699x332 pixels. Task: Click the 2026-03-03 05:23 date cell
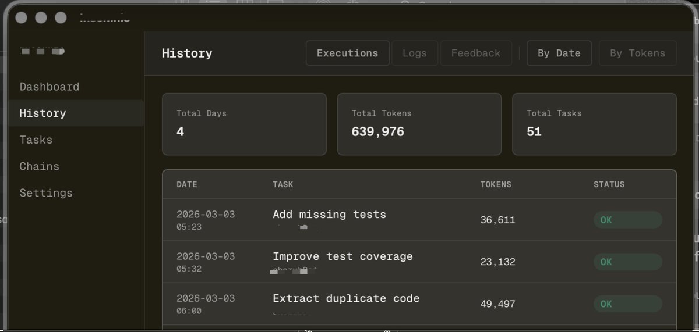point(206,220)
